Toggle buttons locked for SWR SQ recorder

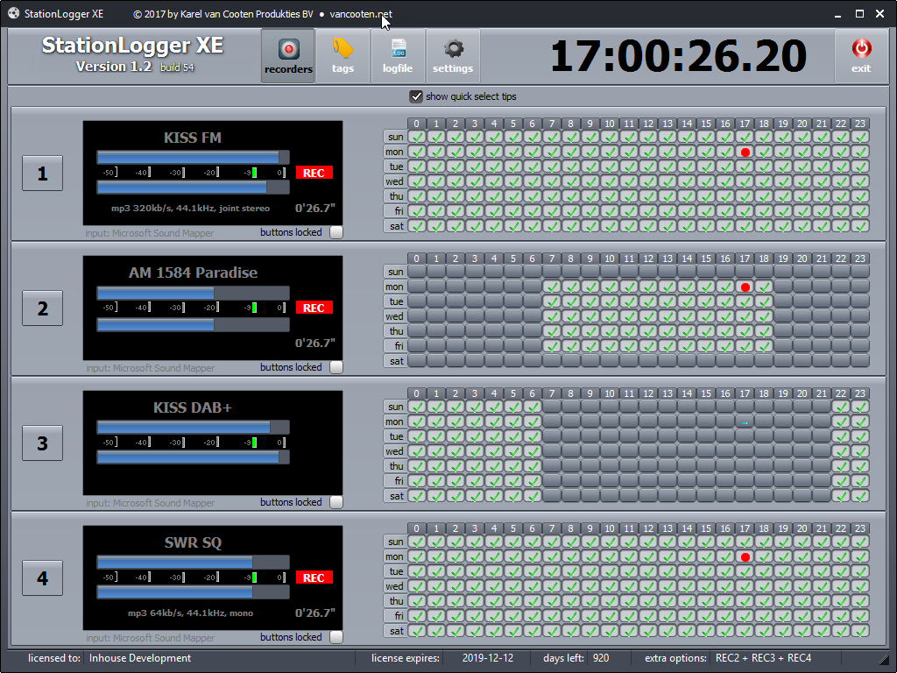pos(336,637)
